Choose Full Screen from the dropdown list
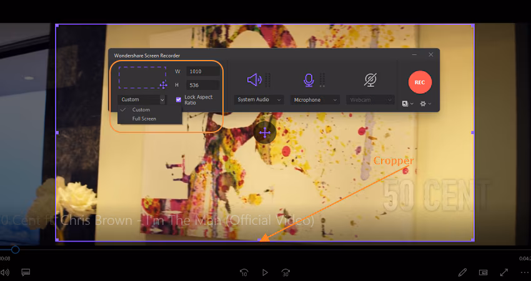The height and width of the screenshot is (281, 531). coord(149,119)
